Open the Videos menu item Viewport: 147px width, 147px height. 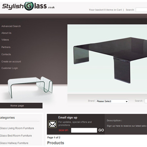[x=5, y=40]
